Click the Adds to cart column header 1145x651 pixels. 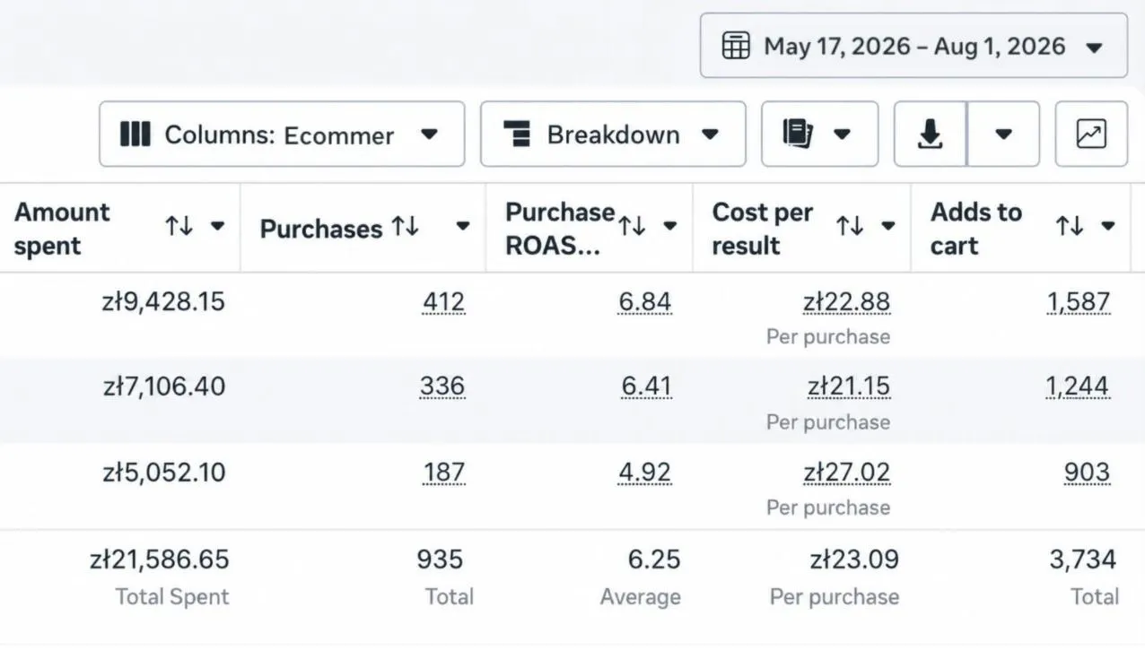pyautogui.click(x=976, y=229)
